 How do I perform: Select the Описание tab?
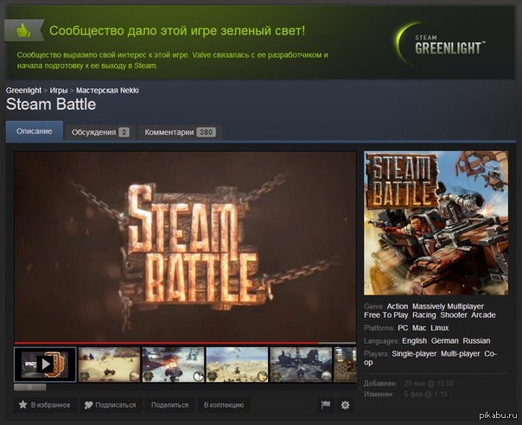coord(35,131)
